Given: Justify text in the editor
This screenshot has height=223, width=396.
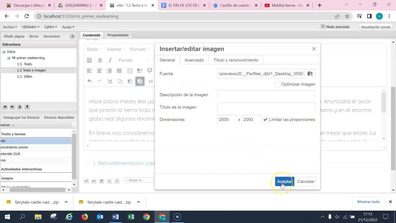Looking at the screenshot, I should [x=119, y=71].
